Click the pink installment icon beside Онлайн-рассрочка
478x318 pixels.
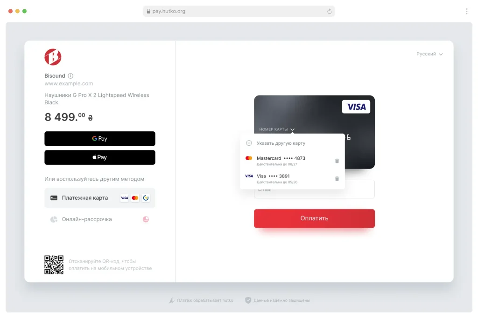146,219
